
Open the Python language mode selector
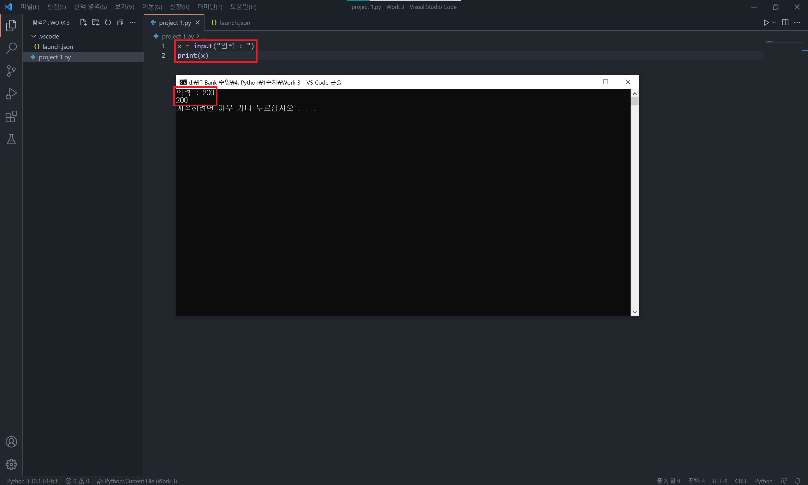click(x=763, y=481)
